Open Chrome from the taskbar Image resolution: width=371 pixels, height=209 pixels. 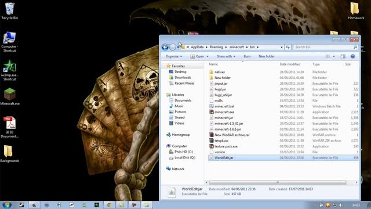click(x=109, y=205)
